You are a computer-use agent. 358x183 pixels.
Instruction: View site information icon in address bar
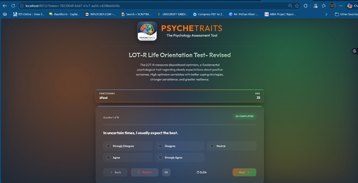(22, 6)
